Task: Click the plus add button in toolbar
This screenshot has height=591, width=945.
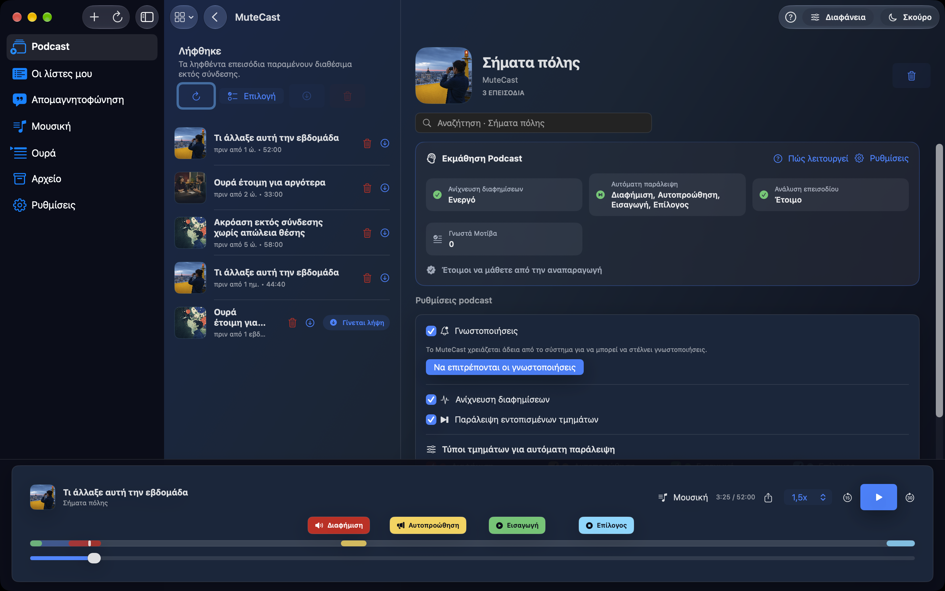Action: click(x=94, y=17)
